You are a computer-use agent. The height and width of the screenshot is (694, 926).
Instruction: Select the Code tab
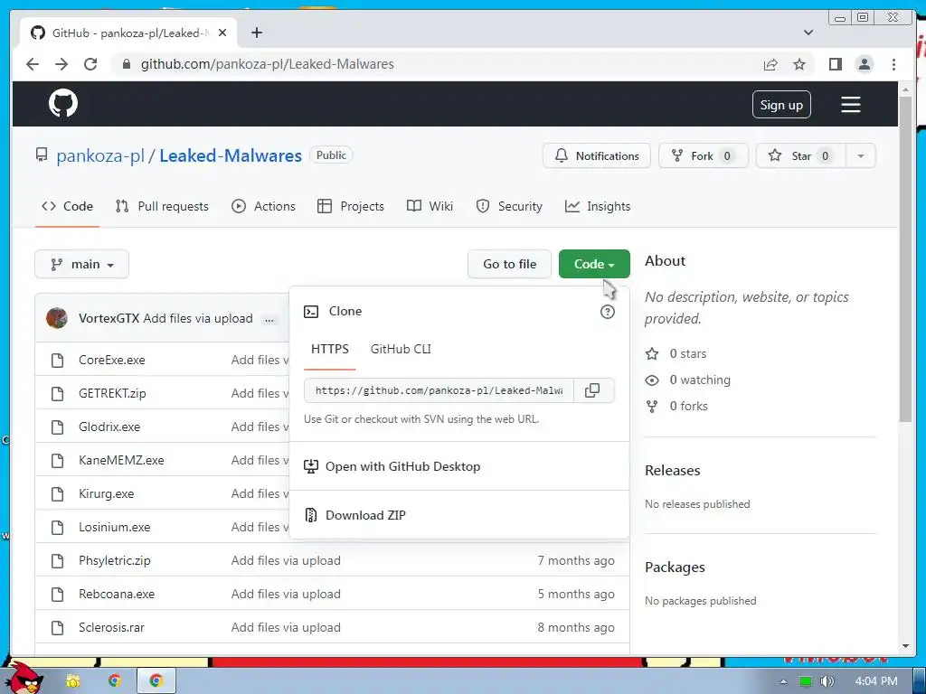[x=67, y=206]
